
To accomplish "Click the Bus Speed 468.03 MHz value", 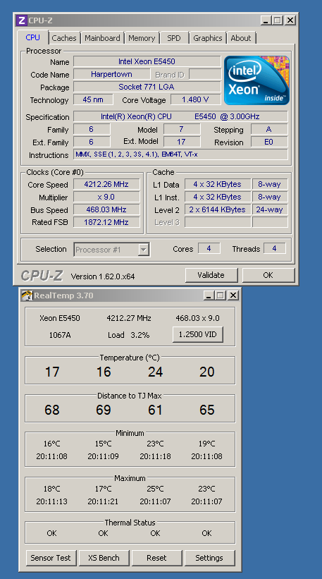I will click(x=106, y=209).
